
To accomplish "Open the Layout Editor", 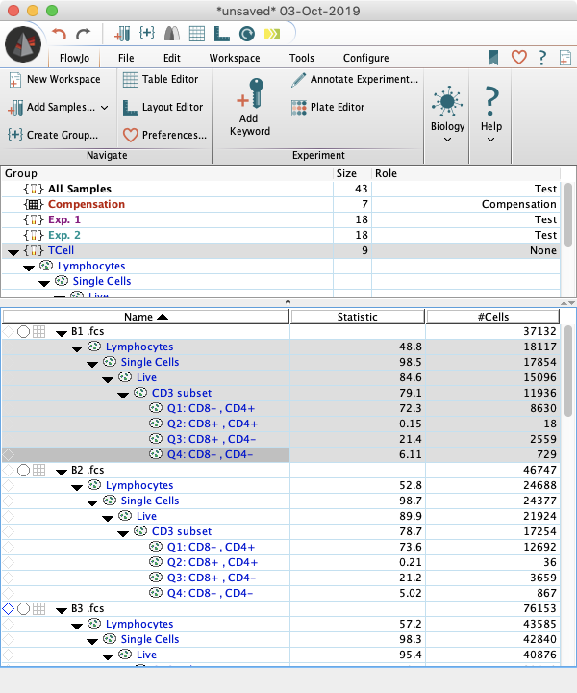I will pyautogui.click(x=163, y=108).
